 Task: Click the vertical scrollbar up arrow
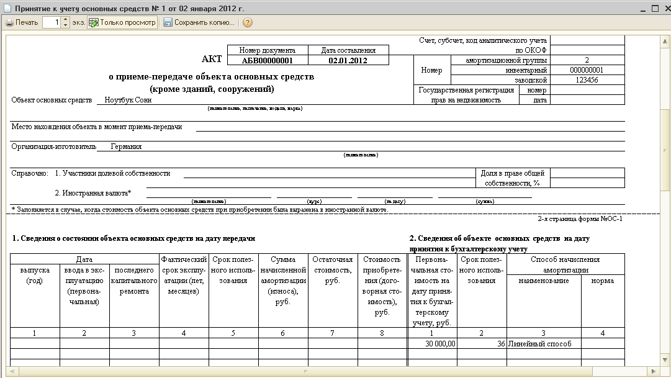[x=665, y=41]
